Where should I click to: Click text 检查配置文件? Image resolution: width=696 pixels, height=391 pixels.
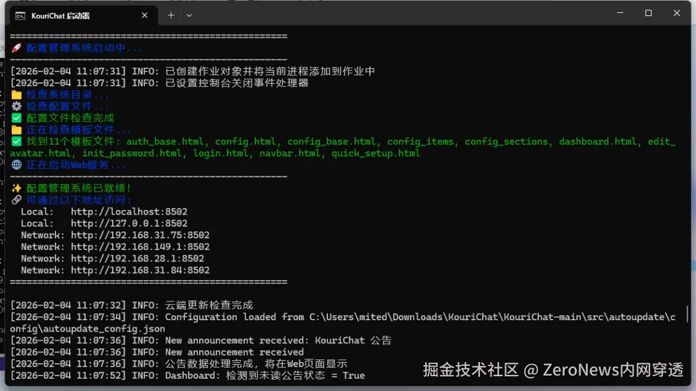click(x=59, y=106)
